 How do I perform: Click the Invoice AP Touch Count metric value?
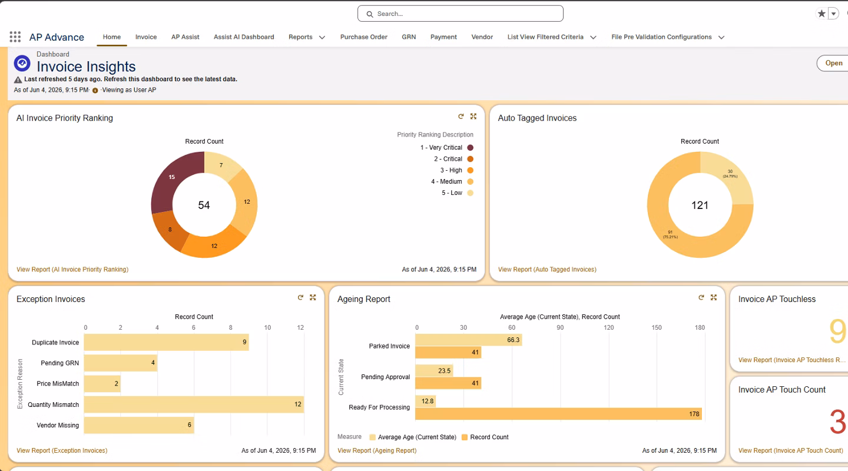pos(838,422)
